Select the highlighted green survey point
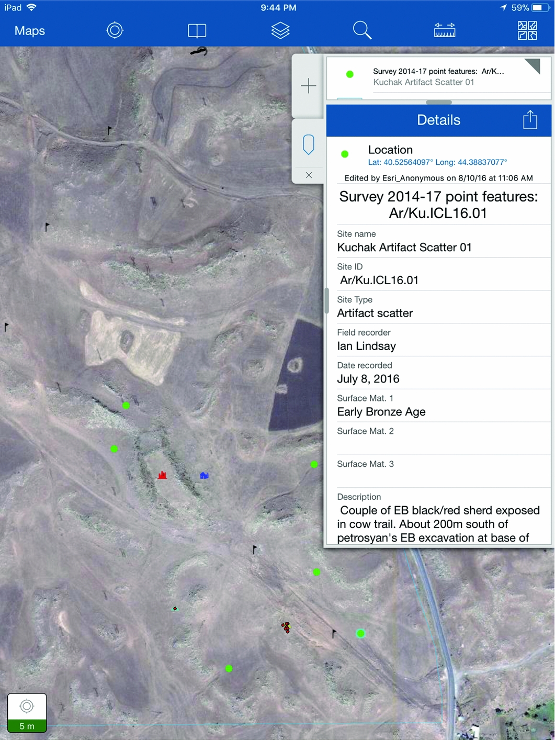Screen dimensions: 555x740 pos(360,634)
